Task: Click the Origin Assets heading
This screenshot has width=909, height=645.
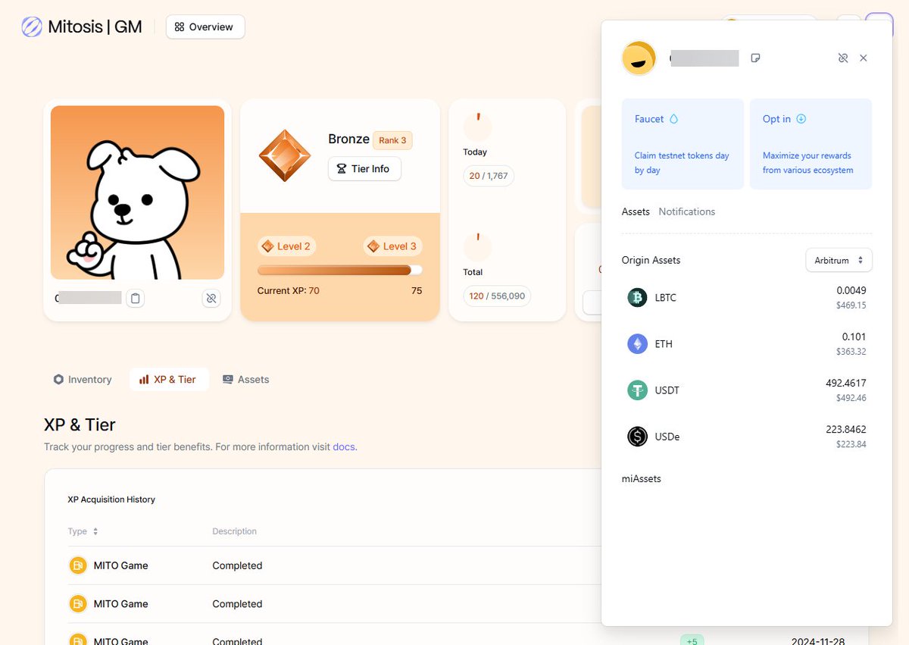Action: [651, 260]
